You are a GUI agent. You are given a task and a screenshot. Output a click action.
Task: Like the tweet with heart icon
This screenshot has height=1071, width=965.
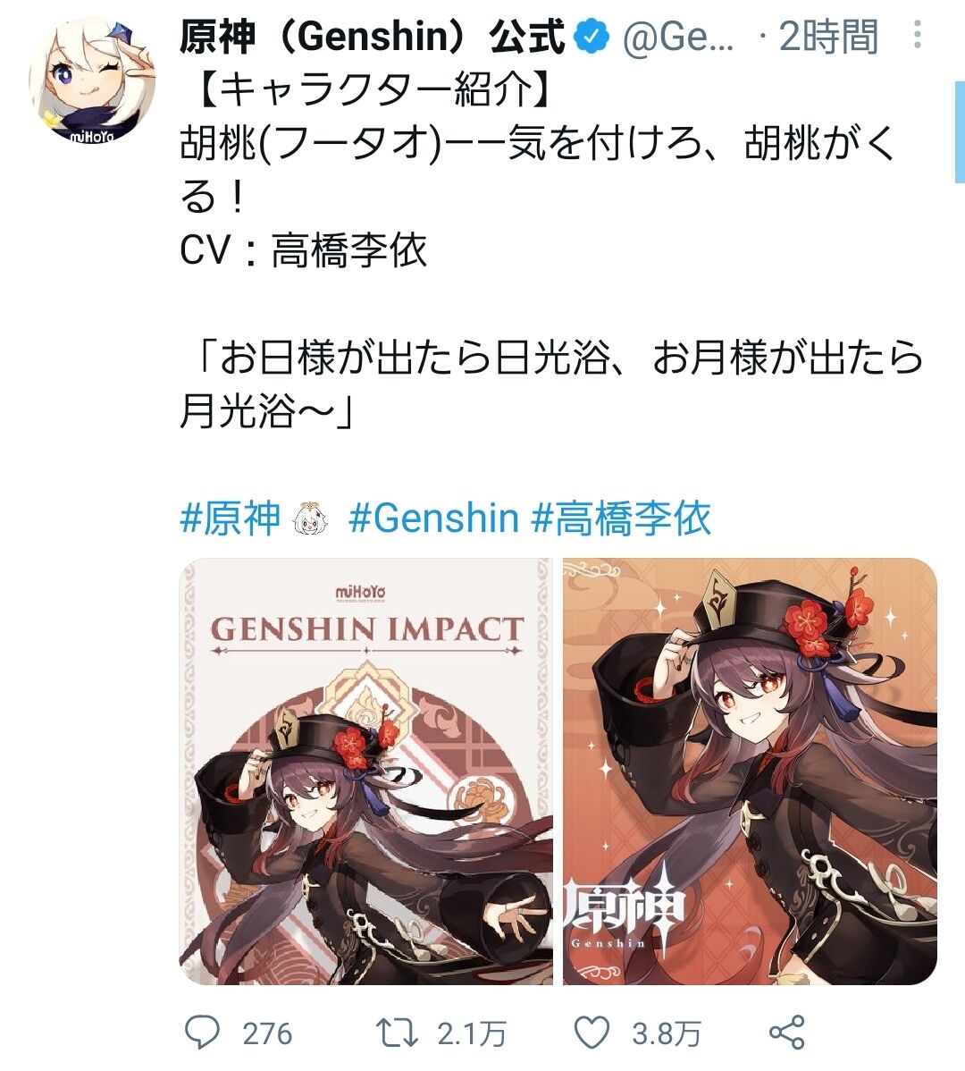pos(591,1033)
